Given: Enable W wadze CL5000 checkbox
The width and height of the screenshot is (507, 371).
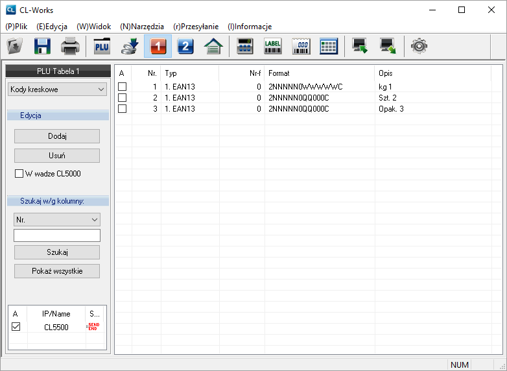Looking at the screenshot, I should [19, 174].
